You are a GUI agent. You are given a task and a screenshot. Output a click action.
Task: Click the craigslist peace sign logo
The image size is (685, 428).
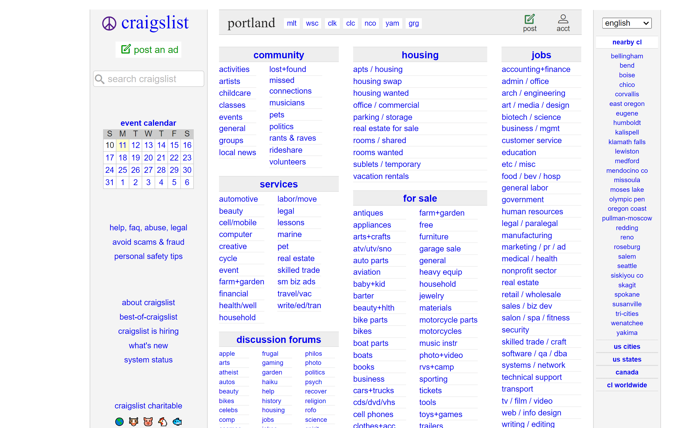pos(109,23)
